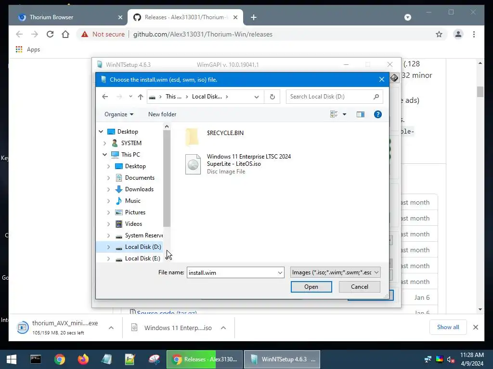The image size is (493, 369).
Task: Click the Open button
Action: click(x=311, y=287)
